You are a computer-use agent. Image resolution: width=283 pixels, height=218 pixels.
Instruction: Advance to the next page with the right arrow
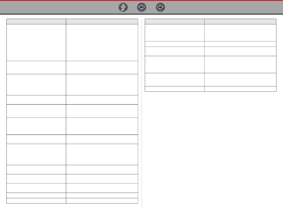tap(160, 7)
